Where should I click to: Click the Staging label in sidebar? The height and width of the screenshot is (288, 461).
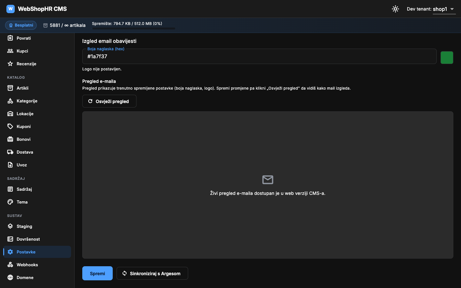click(24, 226)
